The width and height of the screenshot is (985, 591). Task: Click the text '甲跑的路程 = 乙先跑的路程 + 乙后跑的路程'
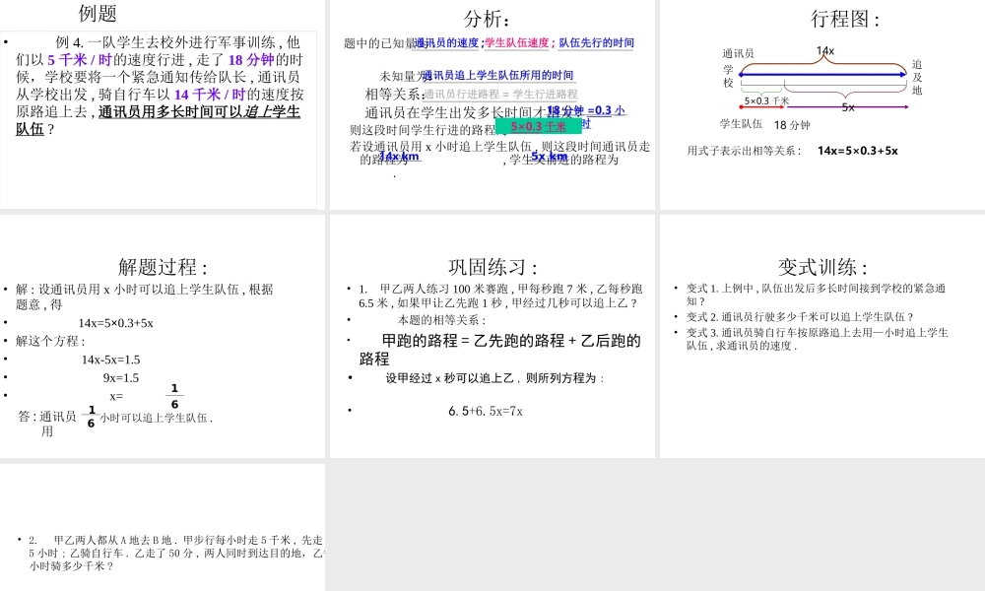pyautogui.click(x=500, y=350)
